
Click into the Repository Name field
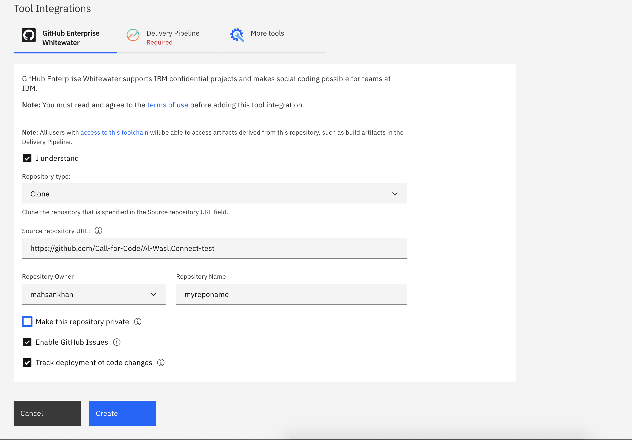[x=291, y=294]
